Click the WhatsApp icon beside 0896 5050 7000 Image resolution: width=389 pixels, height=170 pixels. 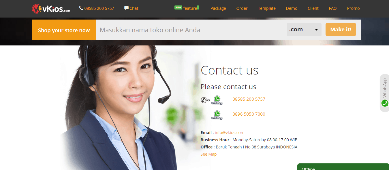[x=217, y=115]
